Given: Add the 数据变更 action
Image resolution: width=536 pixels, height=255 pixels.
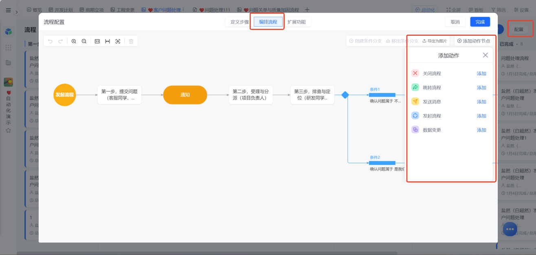Looking at the screenshot, I should tap(481, 130).
